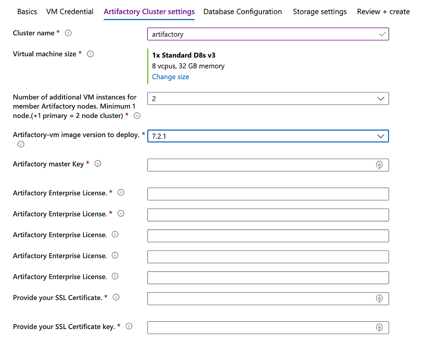Click info icon next to Artifactory master Key
The width and height of the screenshot is (421, 341).
pyautogui.click(x=98, y=164)
